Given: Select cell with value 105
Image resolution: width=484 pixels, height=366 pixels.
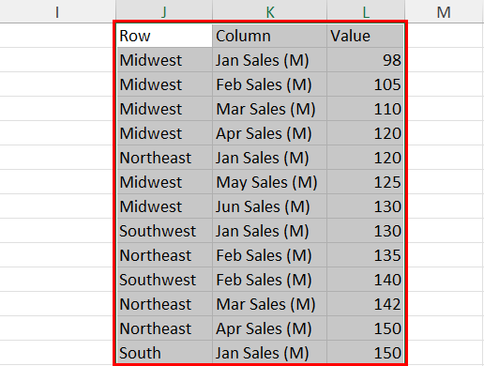Looking at the screenshot, I should click(x=365, y=84).
